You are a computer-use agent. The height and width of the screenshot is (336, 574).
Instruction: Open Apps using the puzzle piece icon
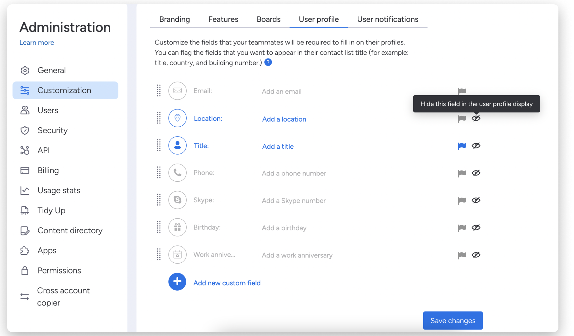[x=25, y=250]
